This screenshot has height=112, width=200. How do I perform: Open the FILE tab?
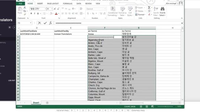click(x=21, y=3)
